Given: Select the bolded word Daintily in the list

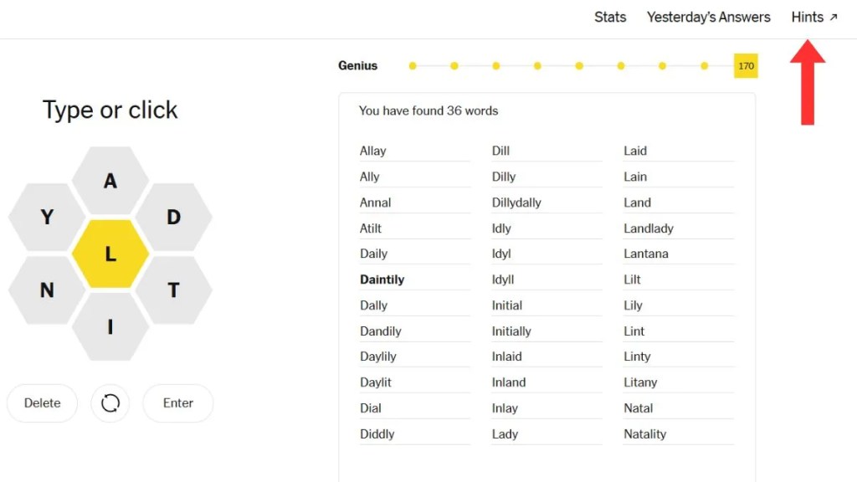Looking at the screenshot, I should (x=382, y=279).
